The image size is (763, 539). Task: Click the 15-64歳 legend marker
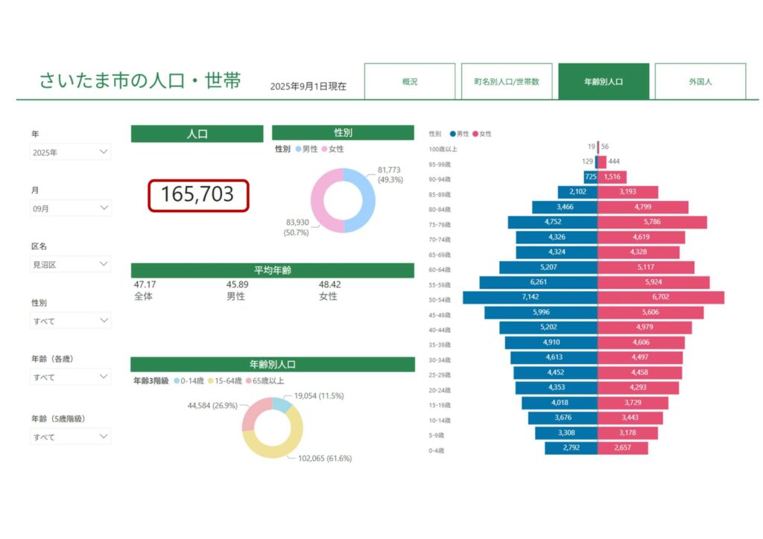click(x=211, y=380)
